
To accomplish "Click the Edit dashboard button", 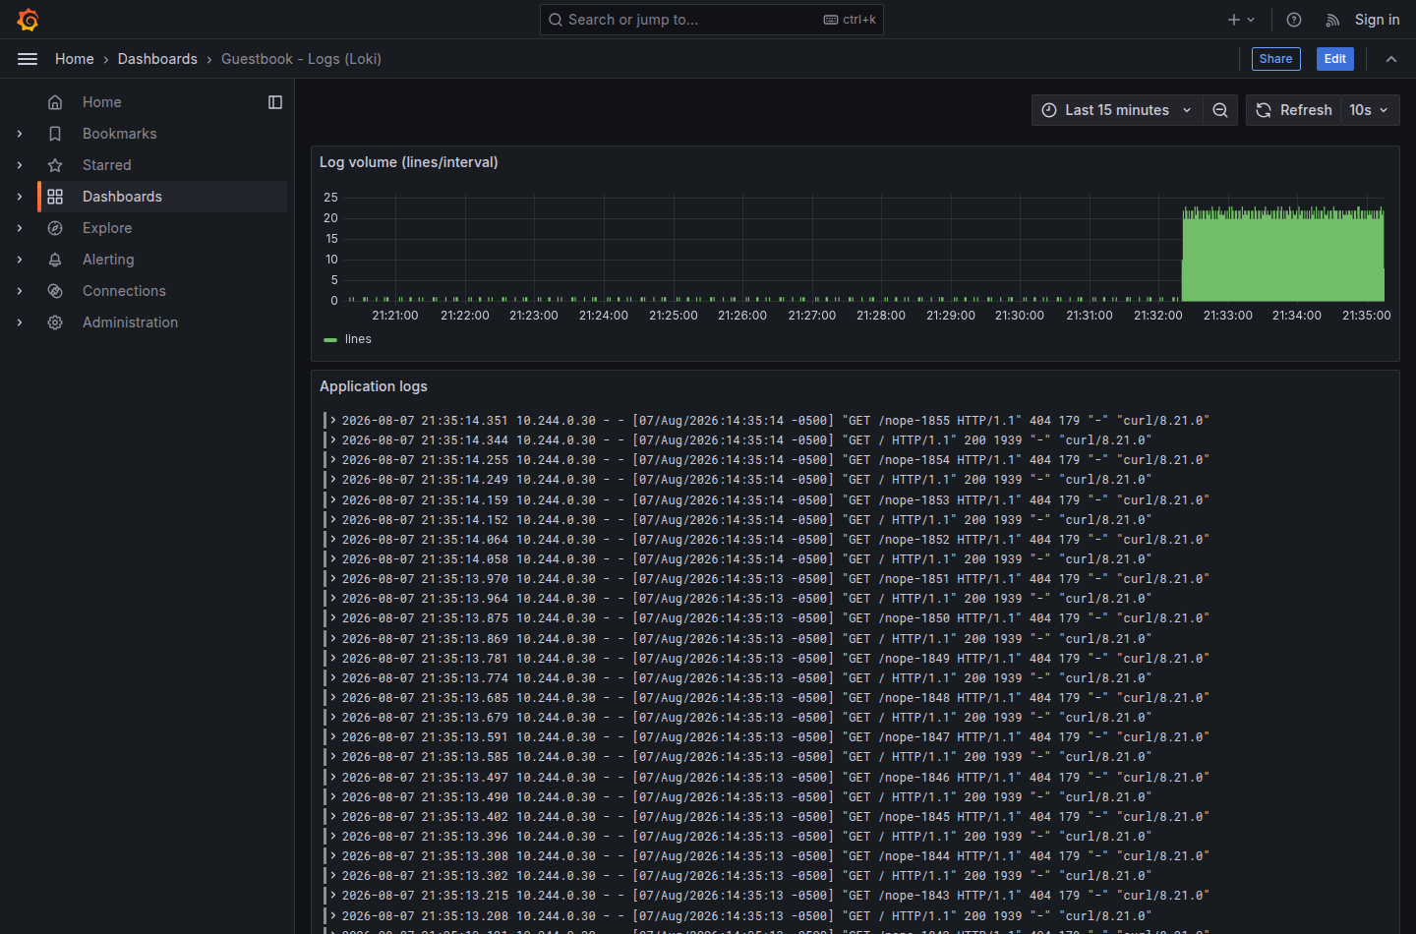I will (x=1335, y=59).
